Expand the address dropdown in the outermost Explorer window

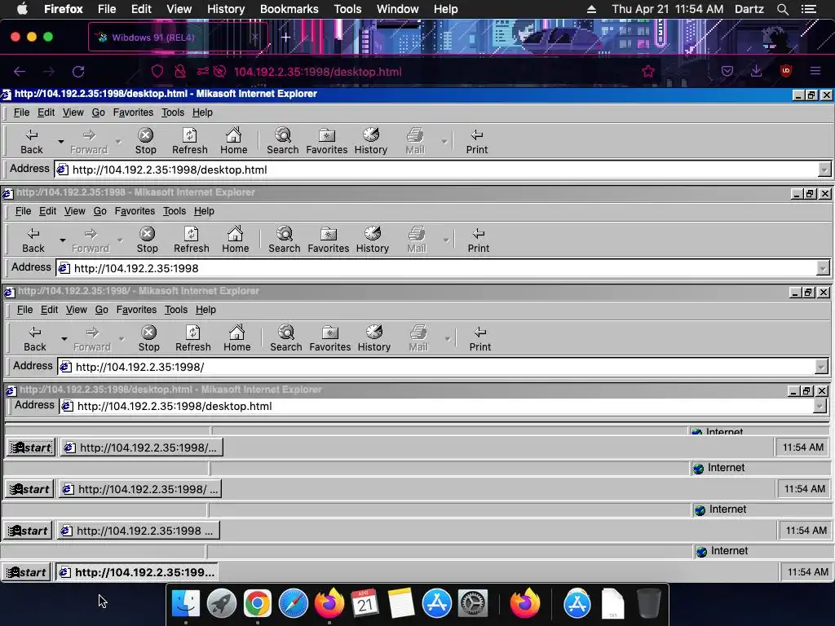click(x=824, y=170)
